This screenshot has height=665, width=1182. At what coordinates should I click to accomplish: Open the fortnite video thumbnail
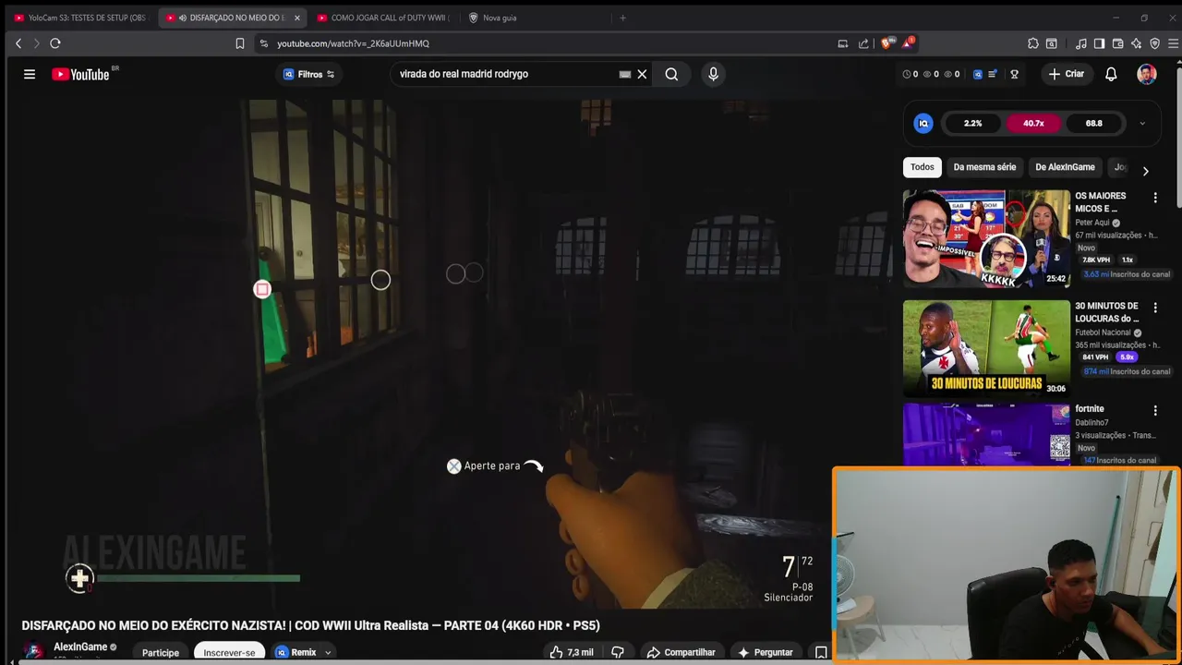(x=986, y=434)
